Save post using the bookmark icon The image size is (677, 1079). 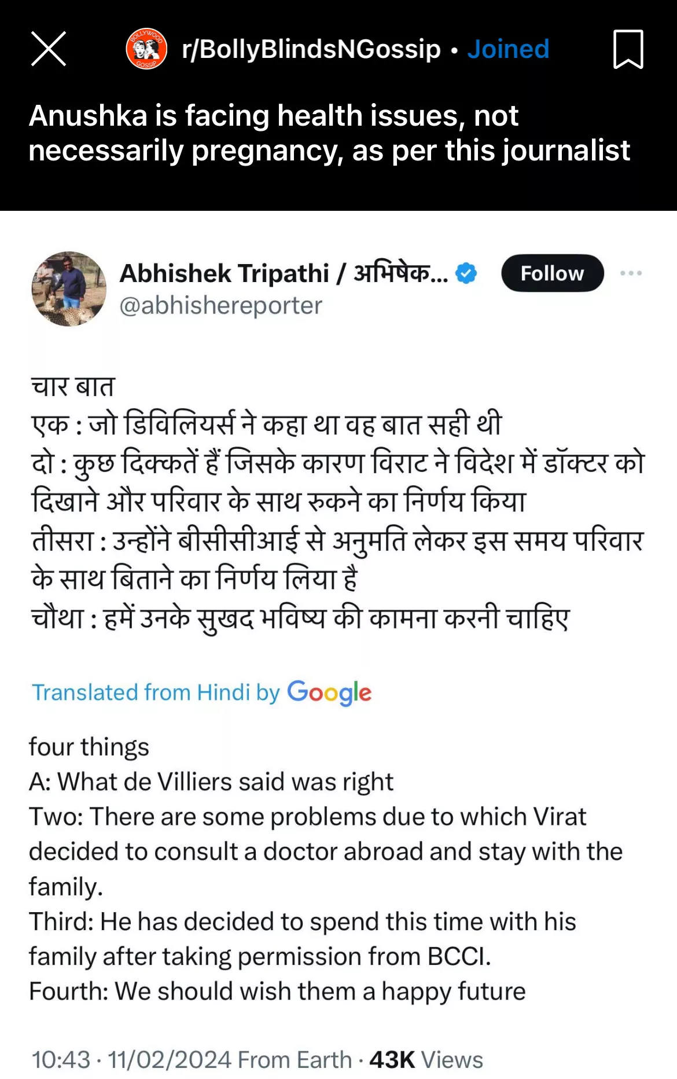pos(628,49)
